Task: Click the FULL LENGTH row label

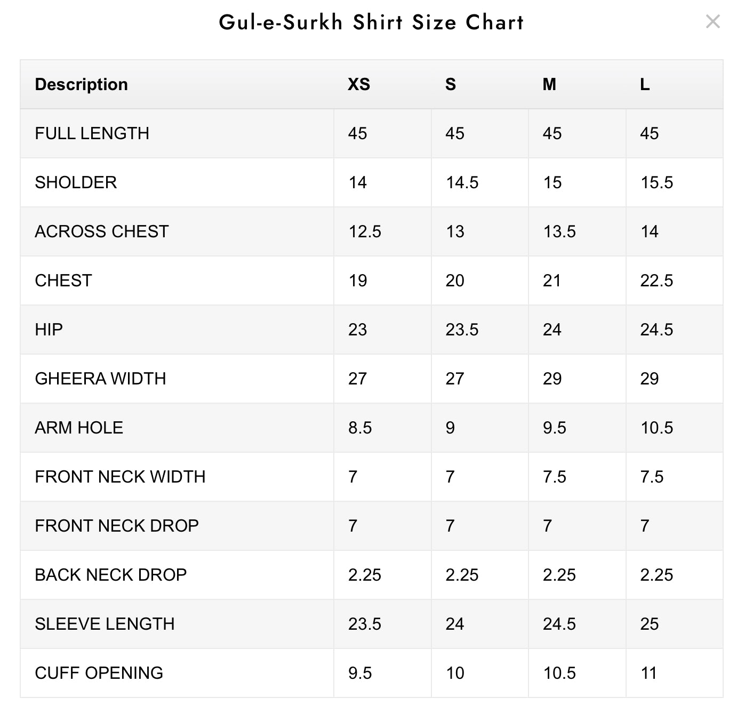Action: tap(92, 133)
